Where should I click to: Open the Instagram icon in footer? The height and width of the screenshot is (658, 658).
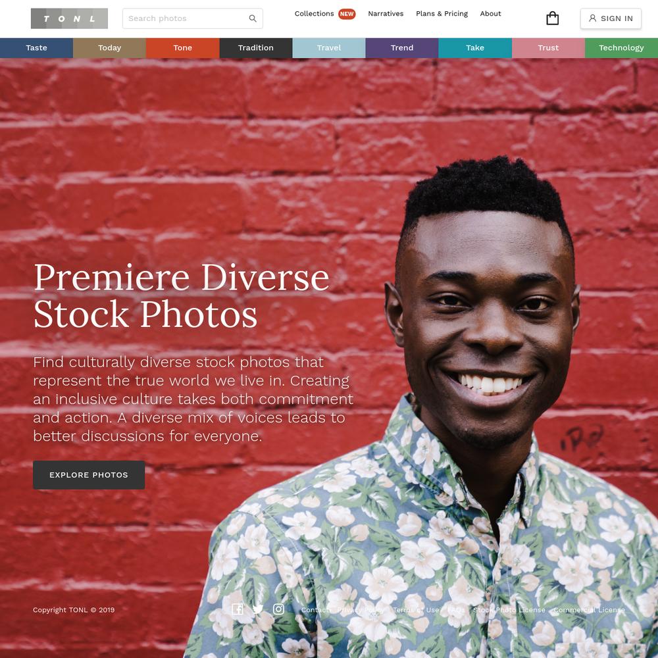(x=278, y=609)
